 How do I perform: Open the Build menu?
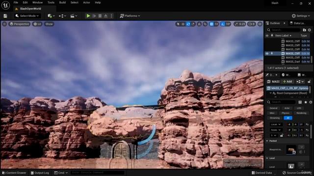(62, 2)
